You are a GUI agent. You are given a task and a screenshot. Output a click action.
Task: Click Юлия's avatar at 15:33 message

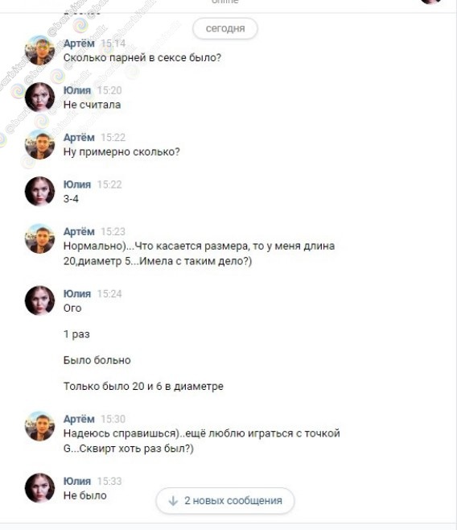coord(40,488)
